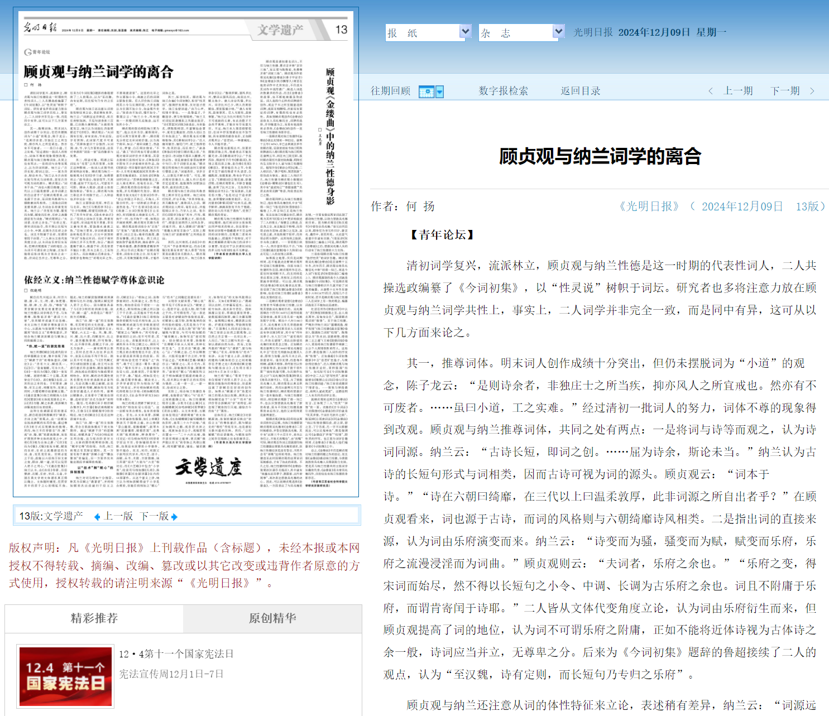Click the 光明日报 logo on page image
The width and height of the screenshot is (829, 716).
(x=40, y=27)
